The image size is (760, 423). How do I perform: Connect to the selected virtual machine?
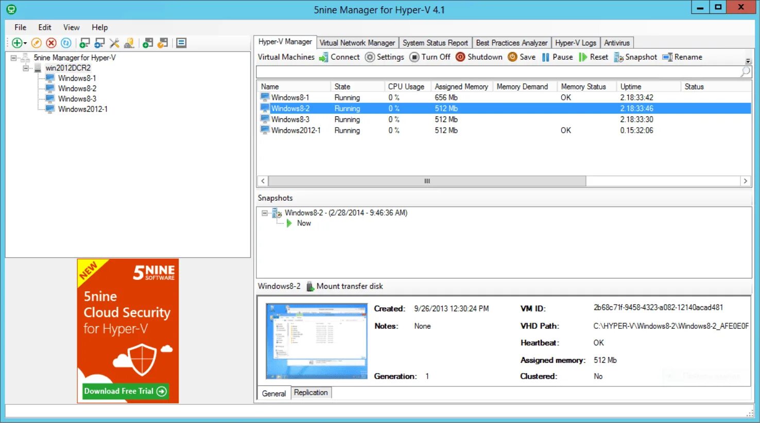pyautogui.click(x=339, y=57)
